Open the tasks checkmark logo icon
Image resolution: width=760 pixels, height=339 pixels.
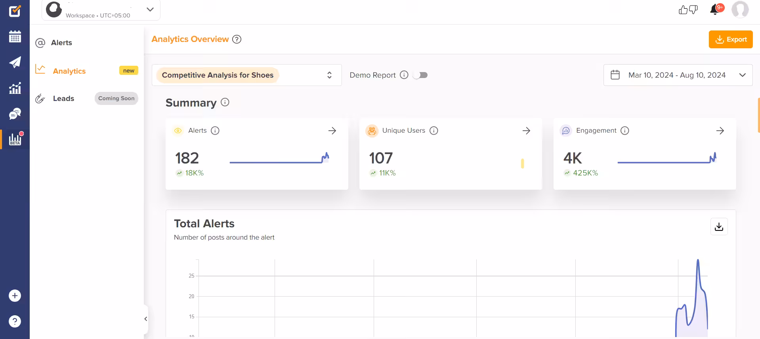(15, 11)
